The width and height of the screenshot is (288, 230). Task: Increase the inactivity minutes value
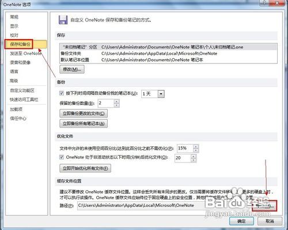point(194,156)
